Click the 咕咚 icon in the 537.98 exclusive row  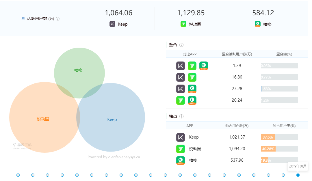point(181,161)
